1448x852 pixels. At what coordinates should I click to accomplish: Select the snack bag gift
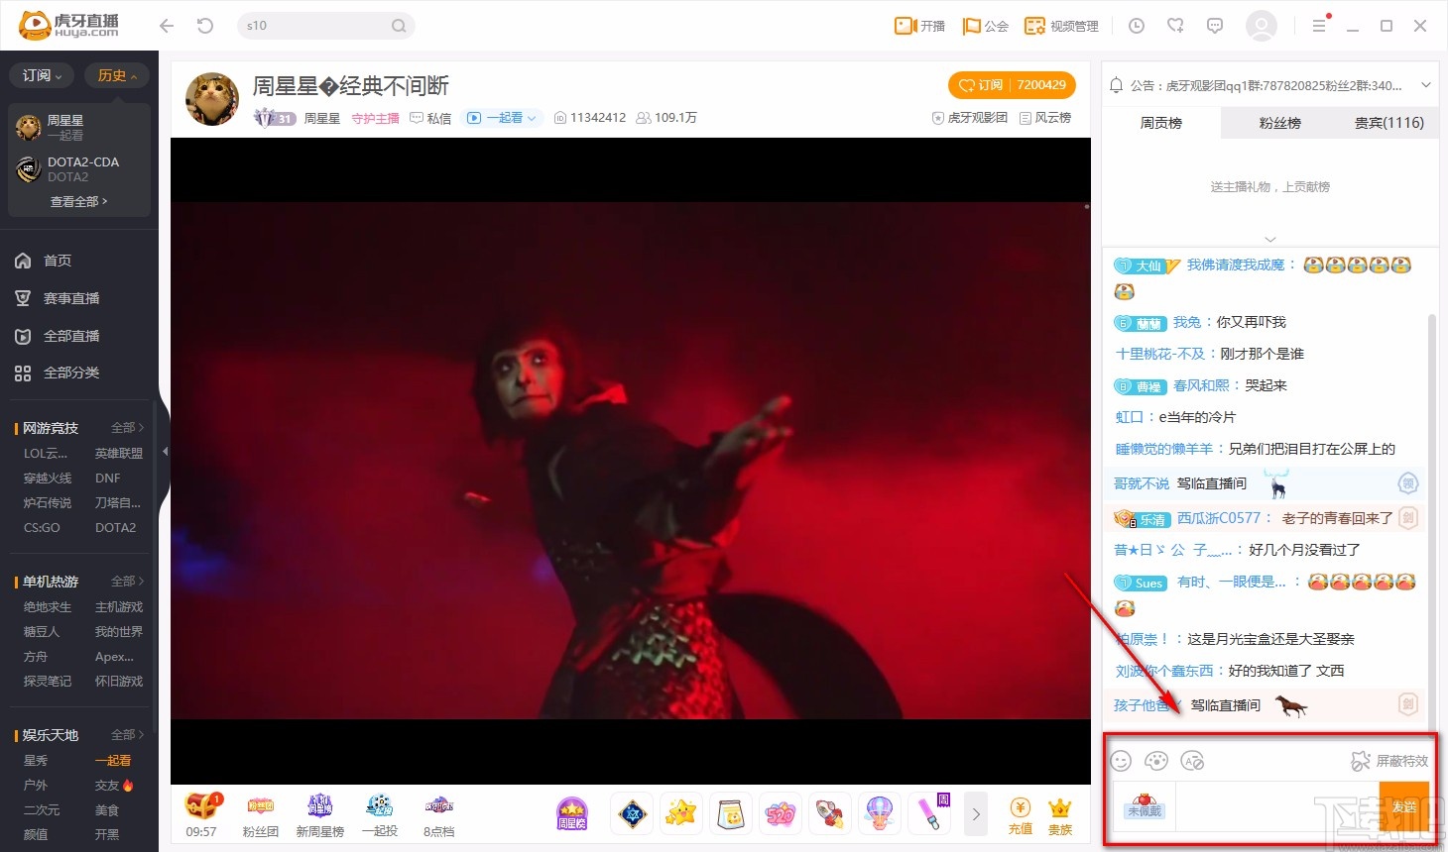(731, 814)
